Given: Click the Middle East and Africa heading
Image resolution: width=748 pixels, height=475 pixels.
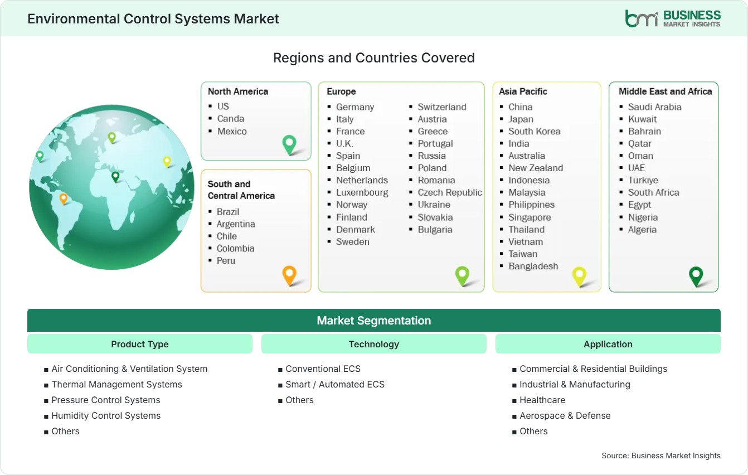Looking at the screenshot, I should click(x=666, y=91).
